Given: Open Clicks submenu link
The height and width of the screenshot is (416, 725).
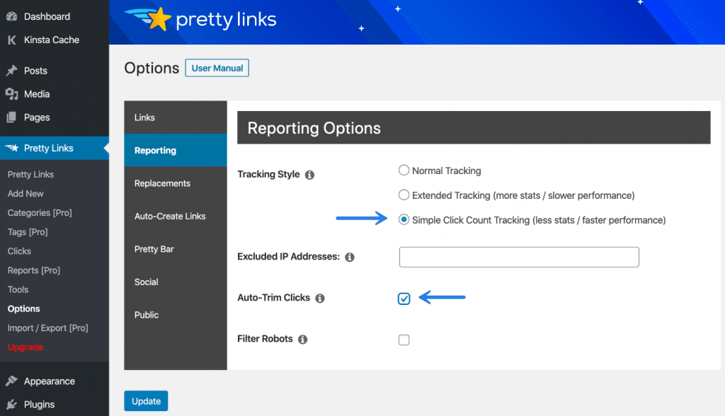Looking at the screenshot, I should [x=19, y=251].
